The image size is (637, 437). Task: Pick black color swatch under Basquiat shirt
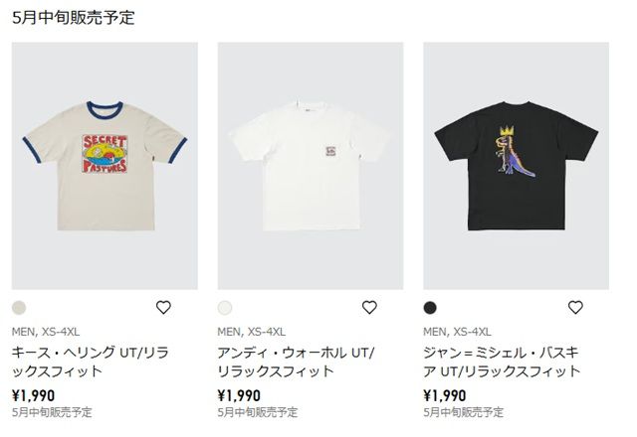click(430, 308)
